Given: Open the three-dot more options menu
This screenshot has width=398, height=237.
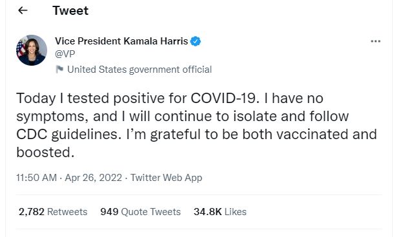Looking at the screenshot, I should click(375, 41).
